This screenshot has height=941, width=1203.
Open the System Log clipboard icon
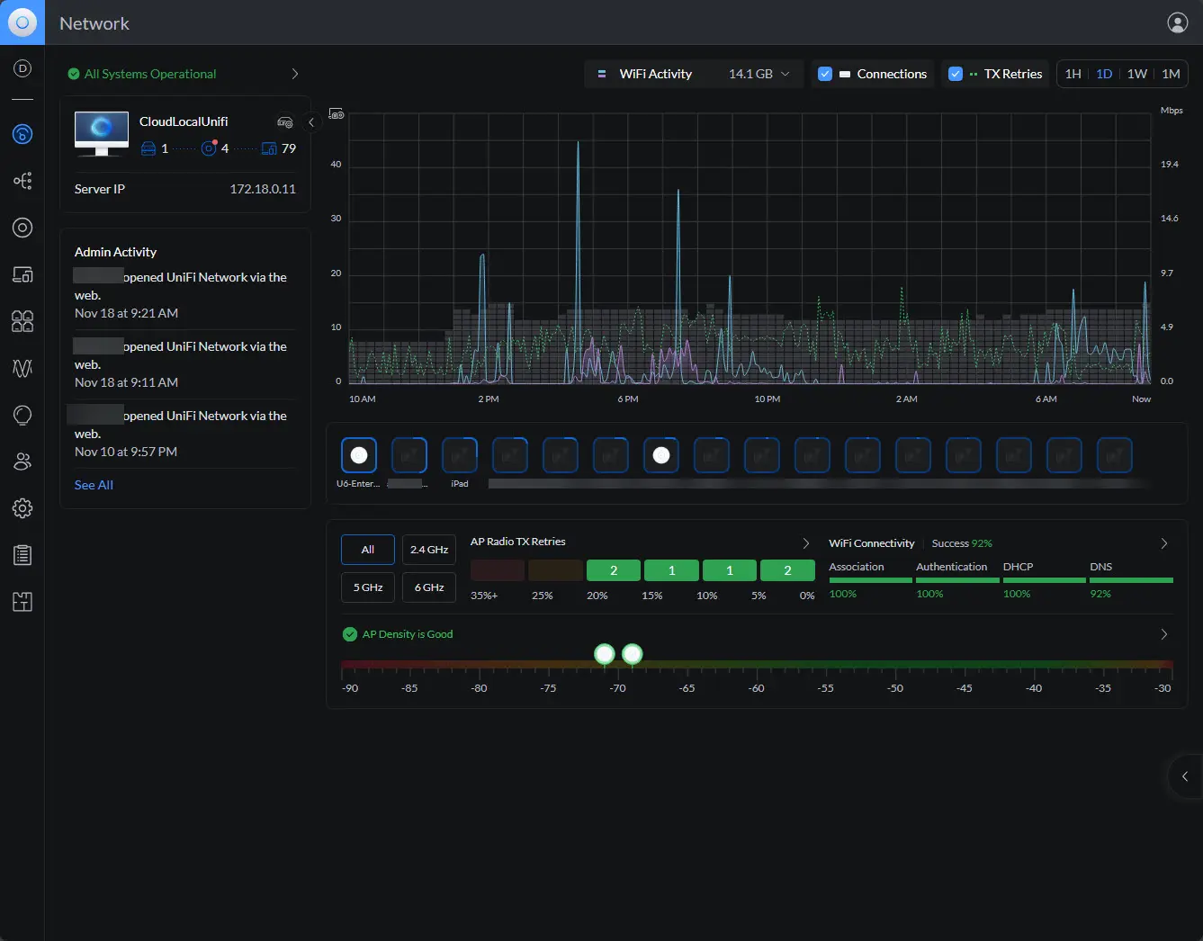22,555
